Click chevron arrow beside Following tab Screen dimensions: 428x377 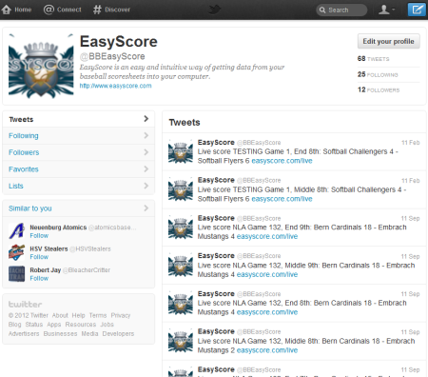[146, 135]
